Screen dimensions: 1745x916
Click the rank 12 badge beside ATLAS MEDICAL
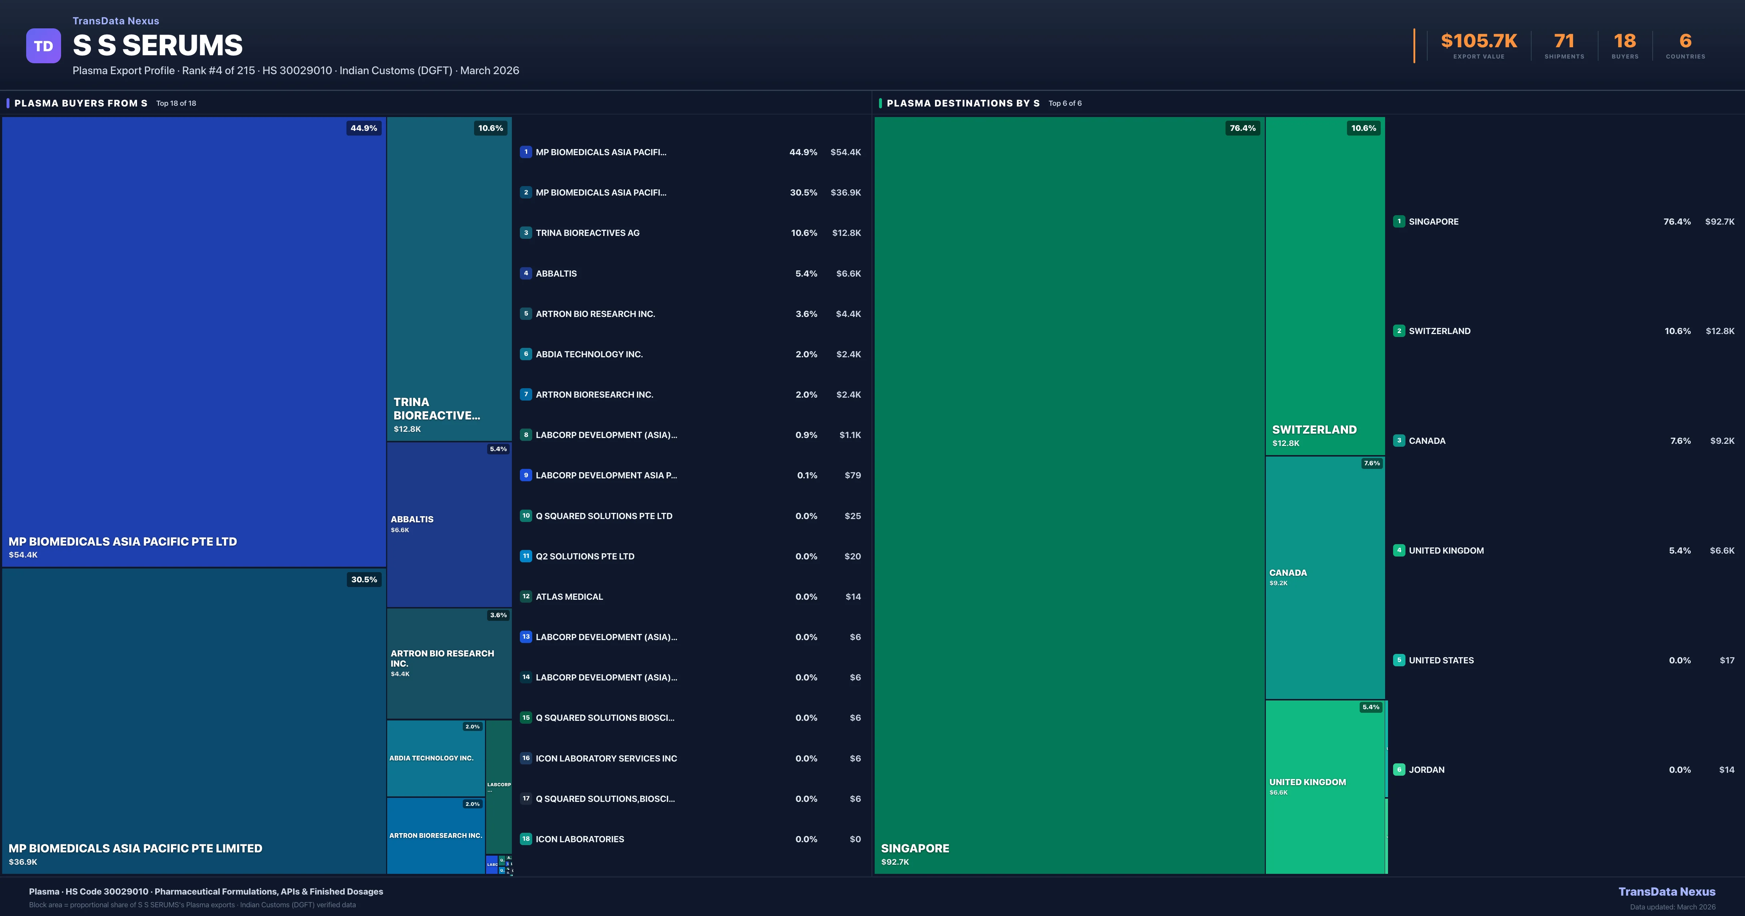click(526, 597)
